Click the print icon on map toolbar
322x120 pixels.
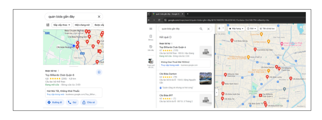click(219, 28)
